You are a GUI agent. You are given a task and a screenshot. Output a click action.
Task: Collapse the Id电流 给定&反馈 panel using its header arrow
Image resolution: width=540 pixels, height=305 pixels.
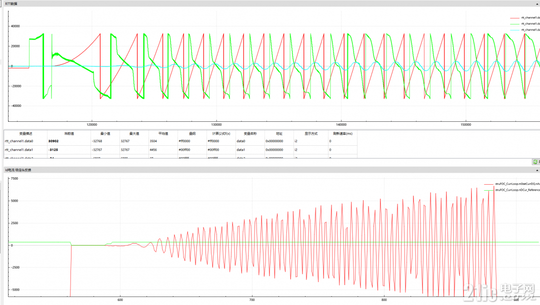tap(537, 170)
